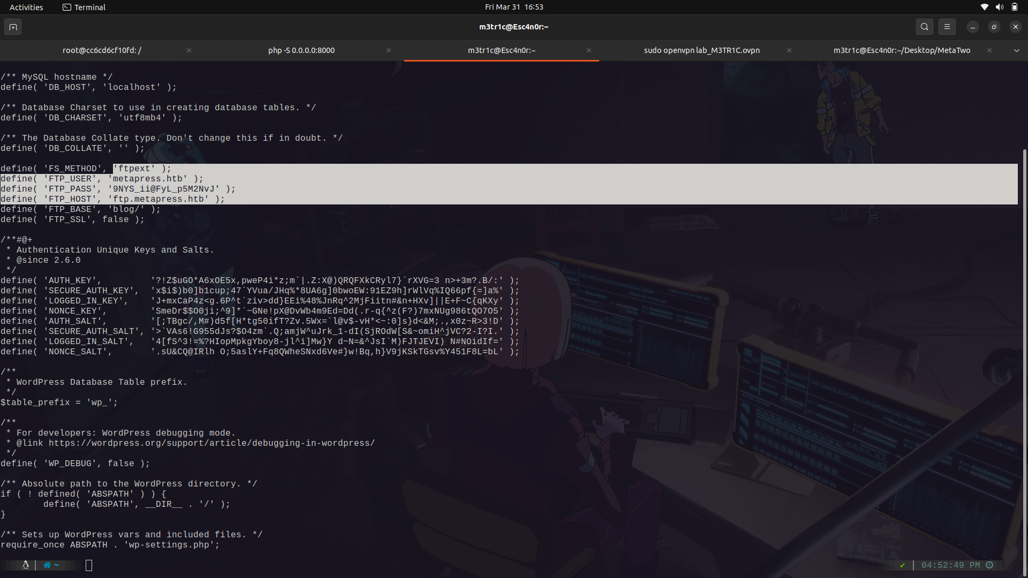Click the battery icon in the system tray
This screenshot has width=1028, height=578.
click(x=1014, y=7)
